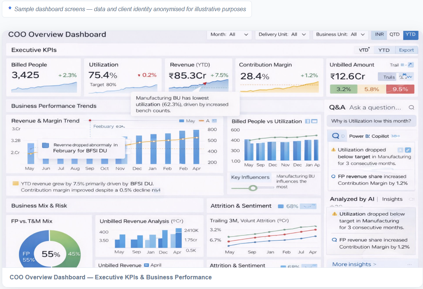Click the Target 80% label under Utilization

(103, 84)
